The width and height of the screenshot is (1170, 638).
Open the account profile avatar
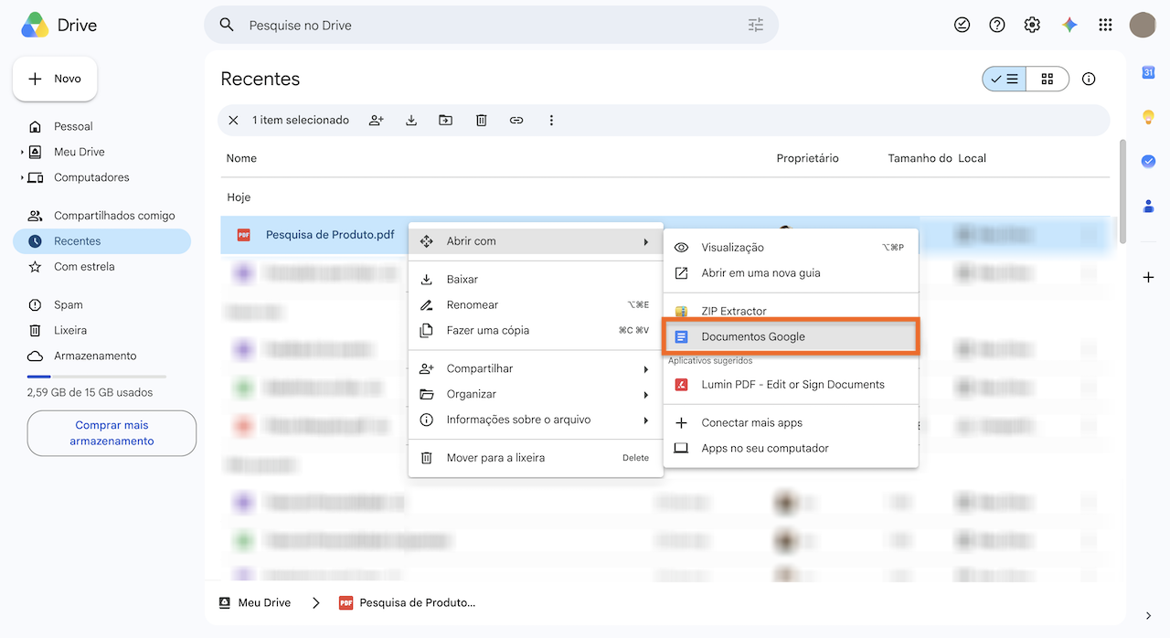coord(1143,25)
